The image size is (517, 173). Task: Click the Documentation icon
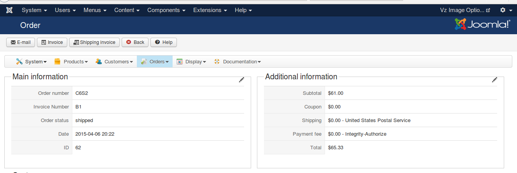pos(217,61)
